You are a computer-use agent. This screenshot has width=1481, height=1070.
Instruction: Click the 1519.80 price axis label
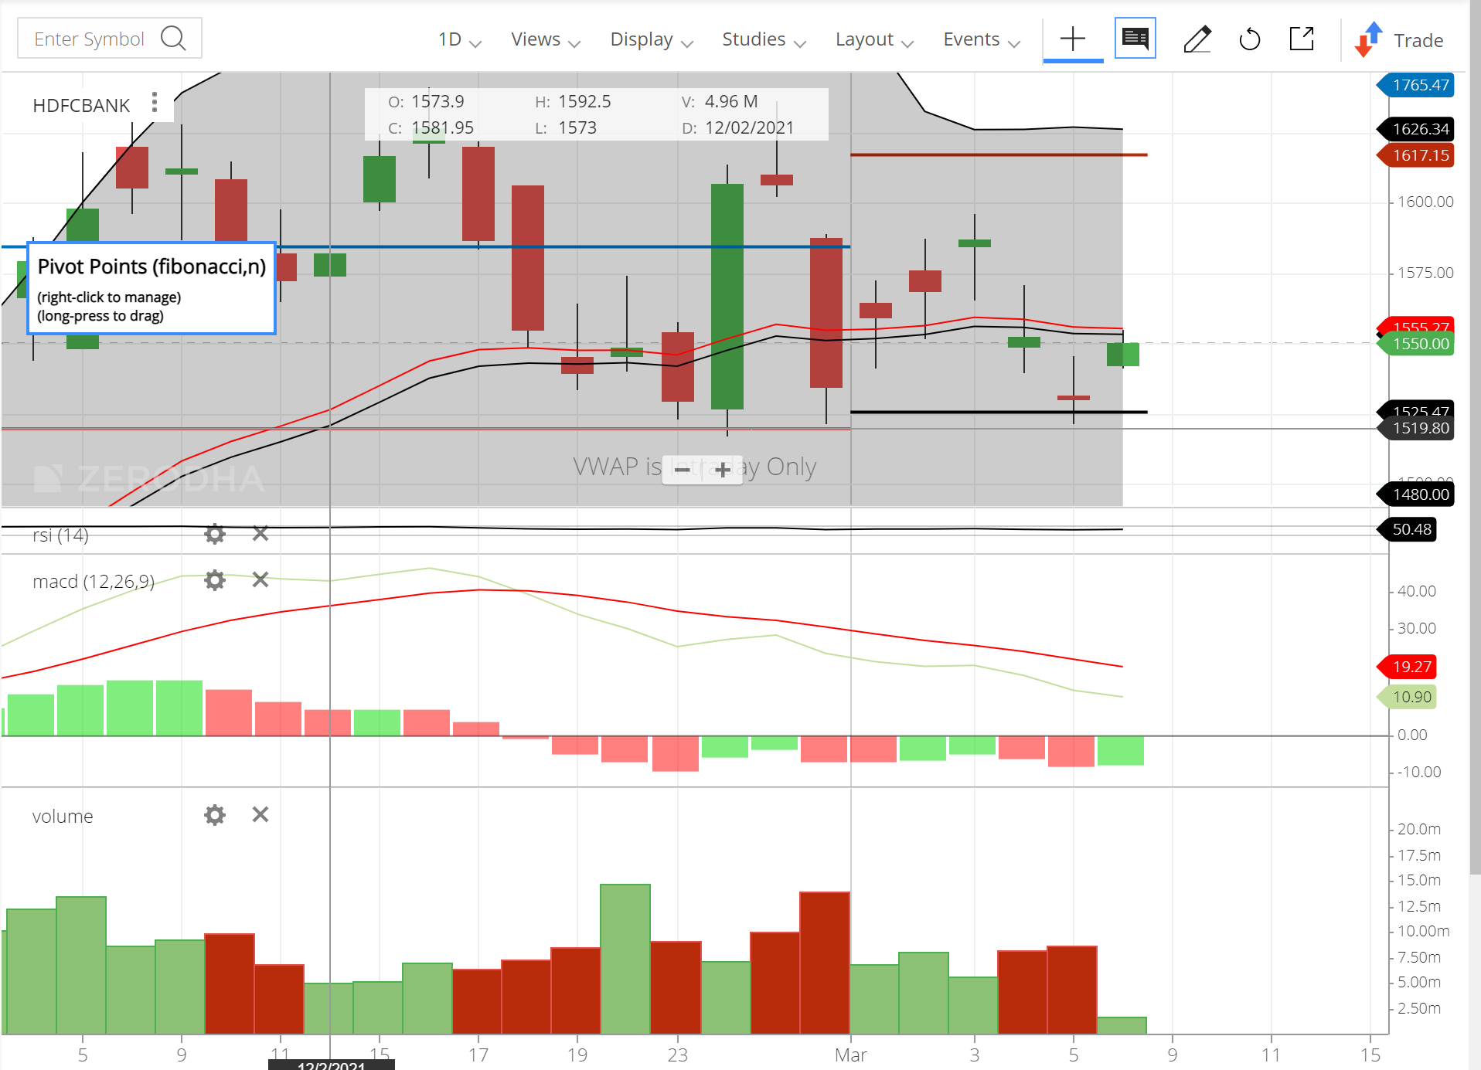tap(1416, 428)
